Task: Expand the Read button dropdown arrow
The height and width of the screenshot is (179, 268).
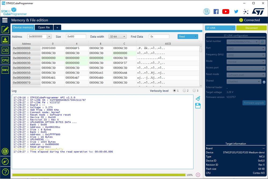Action: (x=196, y=37)
